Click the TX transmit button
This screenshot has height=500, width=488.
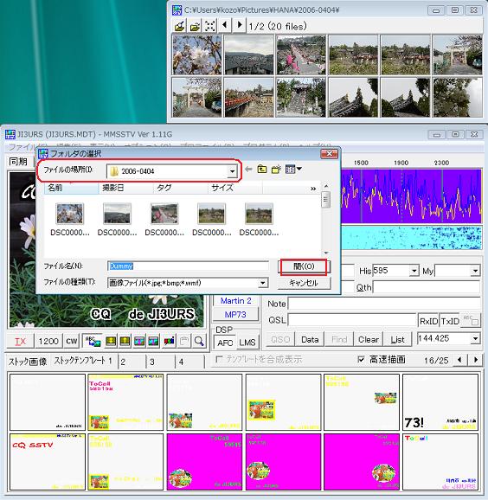21,341
